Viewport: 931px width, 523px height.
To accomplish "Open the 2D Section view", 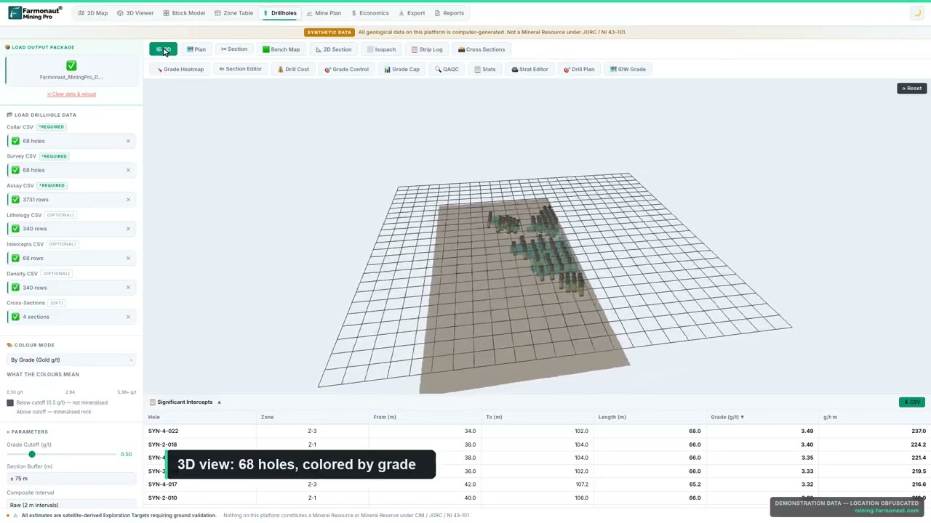I will 333,49.
